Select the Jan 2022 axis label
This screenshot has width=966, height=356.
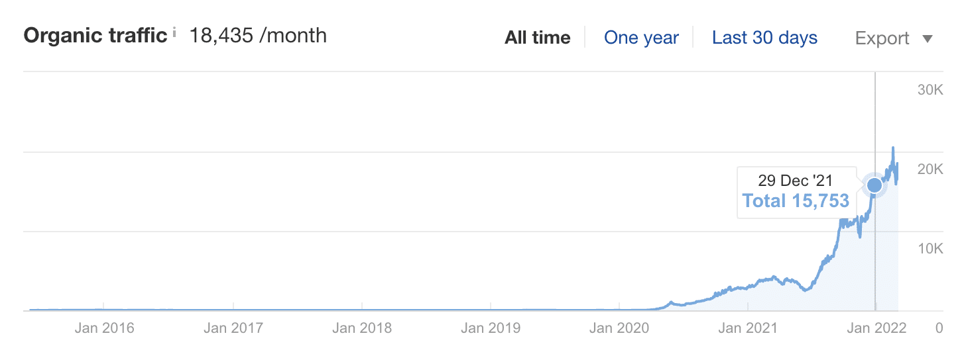coord(876,328)
